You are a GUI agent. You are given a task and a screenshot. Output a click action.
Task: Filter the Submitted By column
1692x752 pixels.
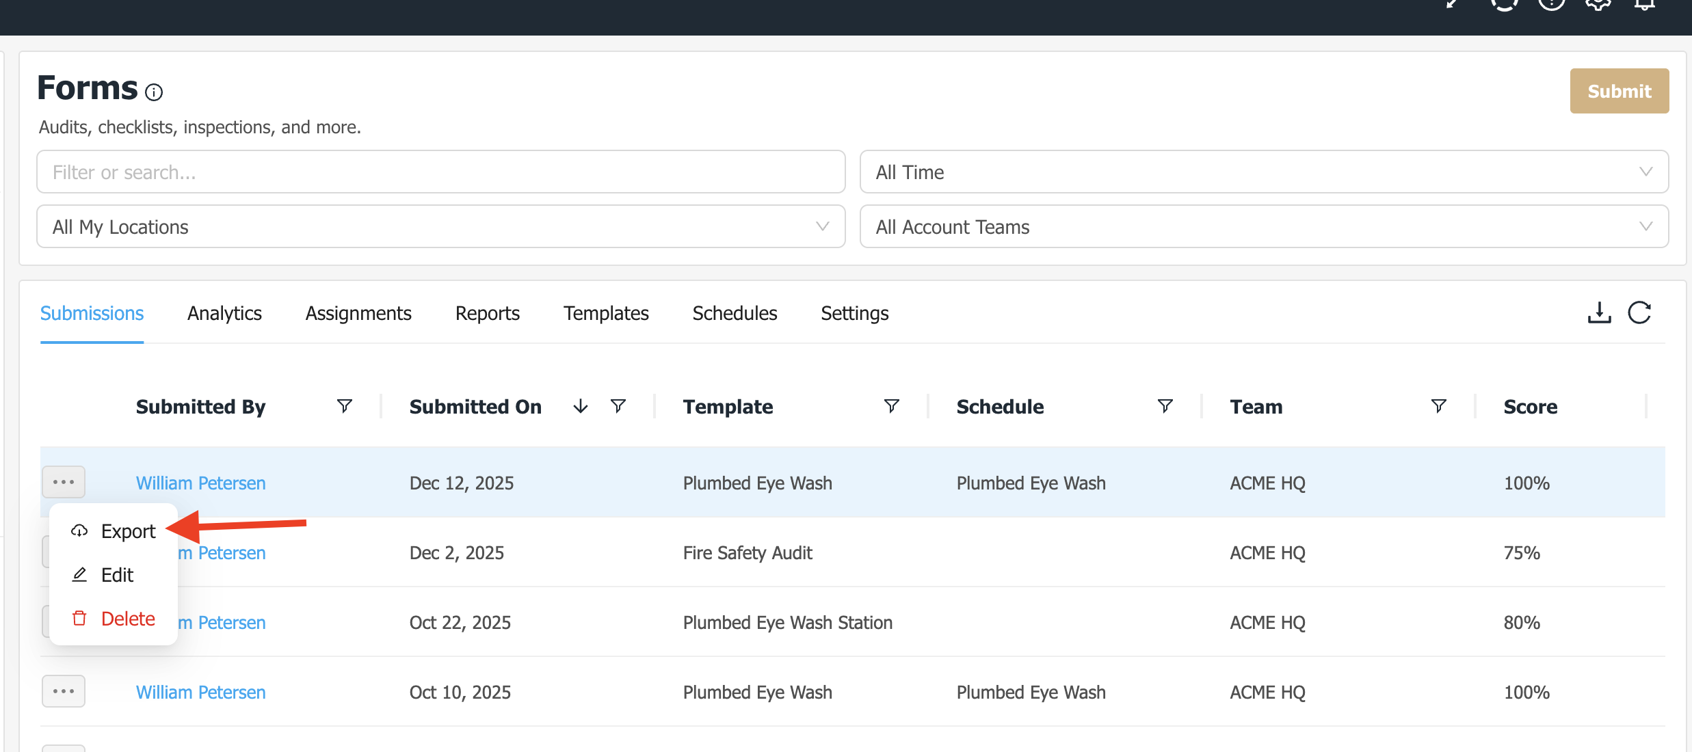(x=345, y=406)
